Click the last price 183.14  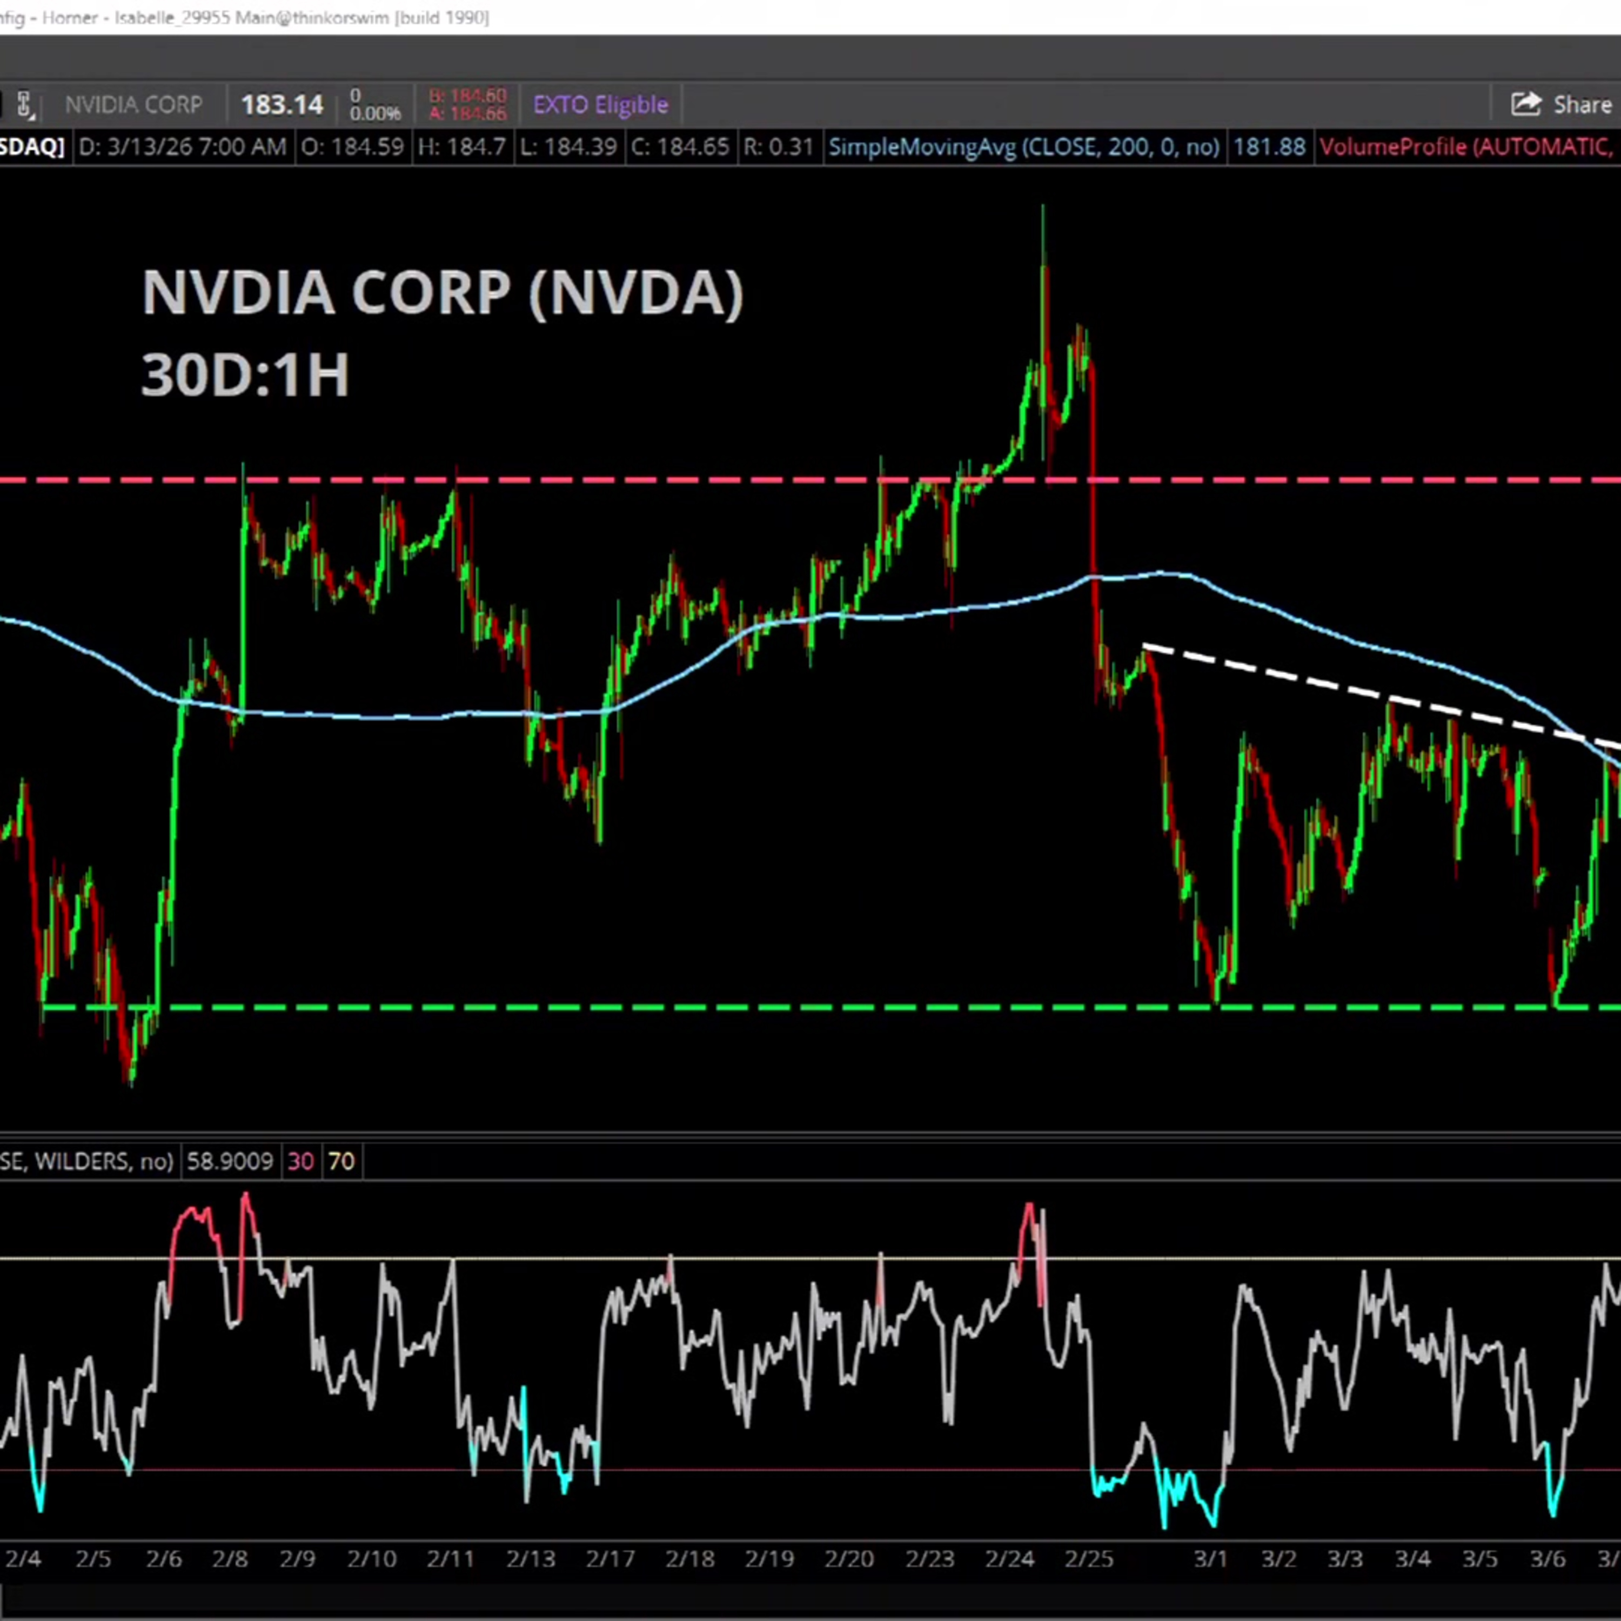pos(281,105)
